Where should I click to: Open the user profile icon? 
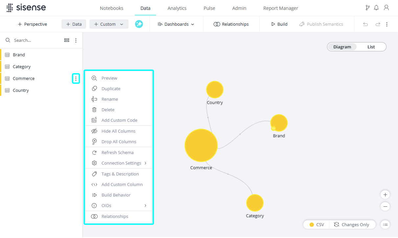[386, 8]
